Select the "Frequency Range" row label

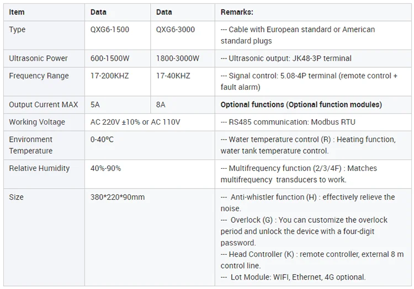click(39, 76)
